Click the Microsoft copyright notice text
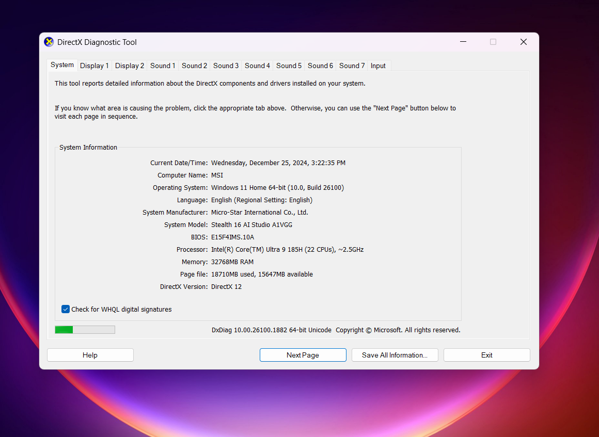 pos(398,330)
